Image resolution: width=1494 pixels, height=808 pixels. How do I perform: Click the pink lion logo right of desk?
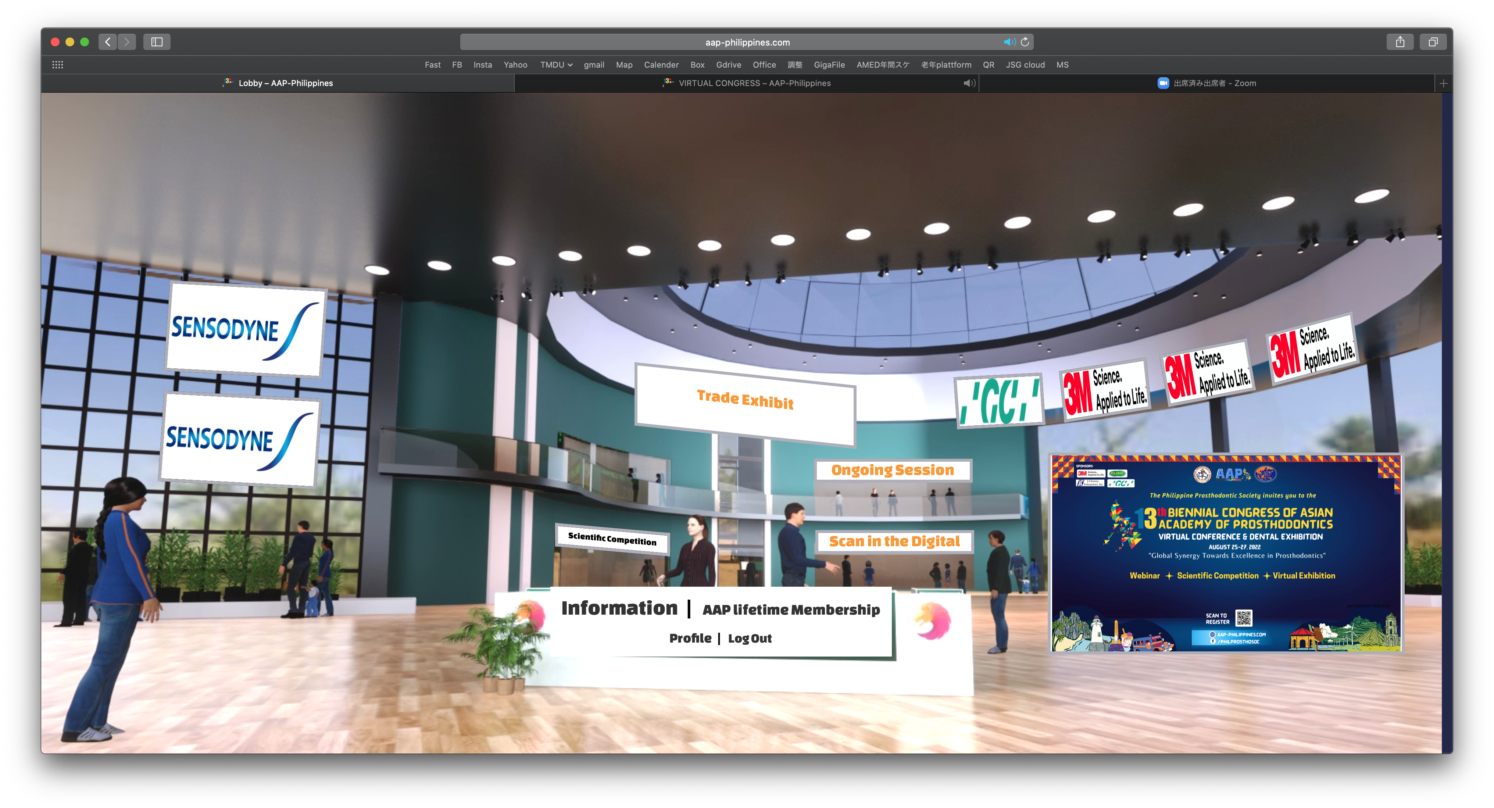pos(933,621)
